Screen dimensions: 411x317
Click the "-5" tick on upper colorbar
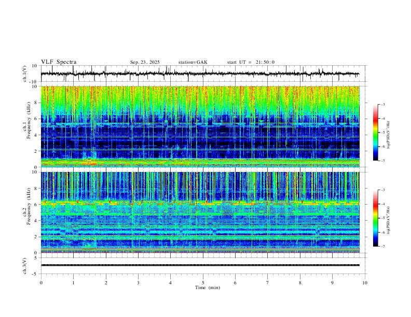click(x=383, y=133)
